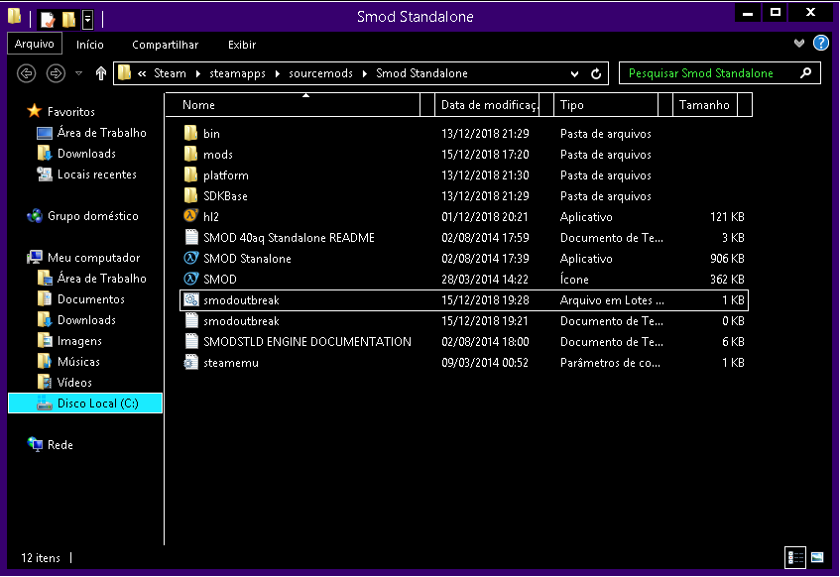Expand the arrow after Steam breadcrumb
Image resolution: width=840 pixels, height=577 pixels.
pos(198,73)
